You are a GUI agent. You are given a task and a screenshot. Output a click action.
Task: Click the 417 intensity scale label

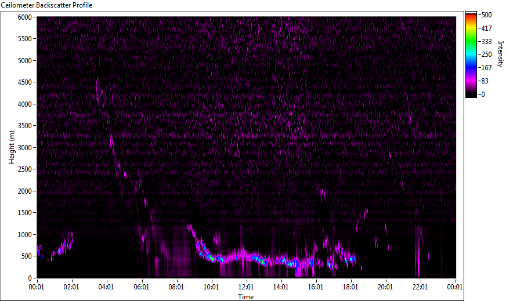click(486, 28)
